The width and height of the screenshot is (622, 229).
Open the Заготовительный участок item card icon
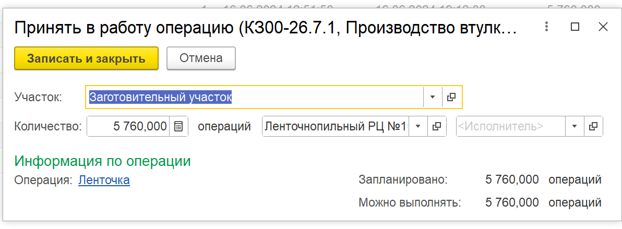[x=451, y=97]
